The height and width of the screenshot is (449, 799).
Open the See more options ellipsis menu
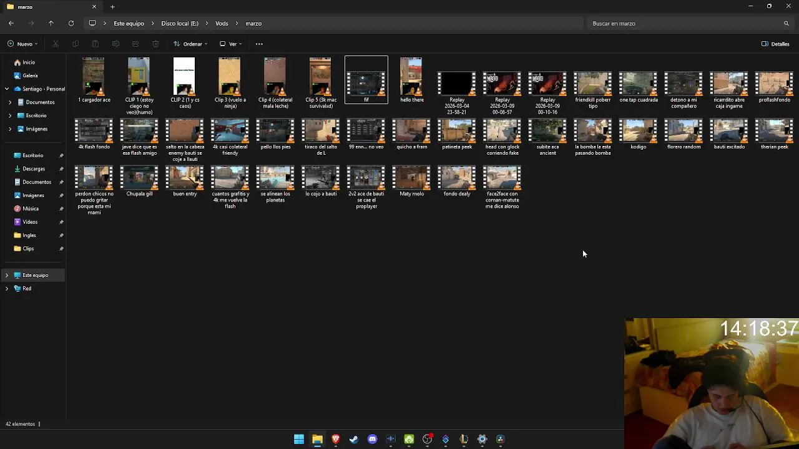tap(259, 44)
